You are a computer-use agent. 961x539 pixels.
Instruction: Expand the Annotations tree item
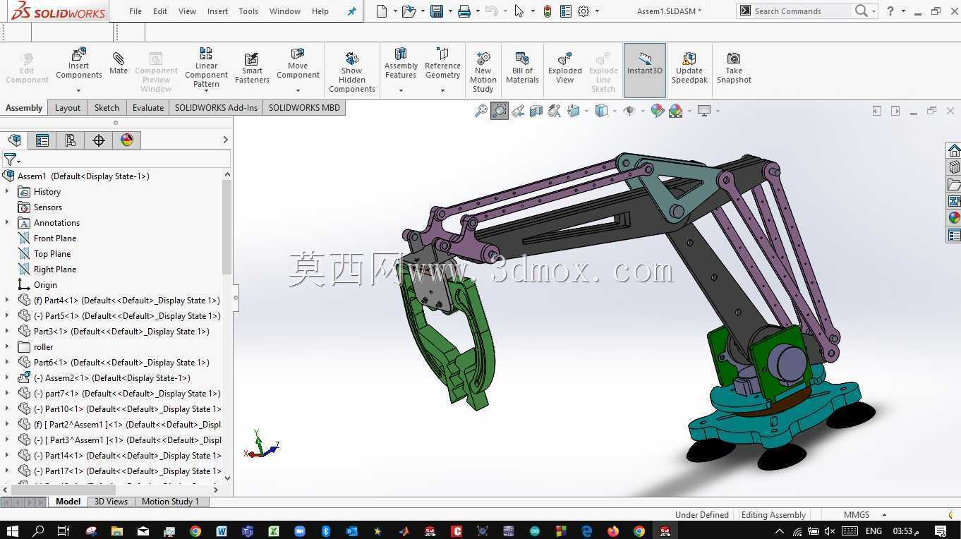tap(7, 223)
